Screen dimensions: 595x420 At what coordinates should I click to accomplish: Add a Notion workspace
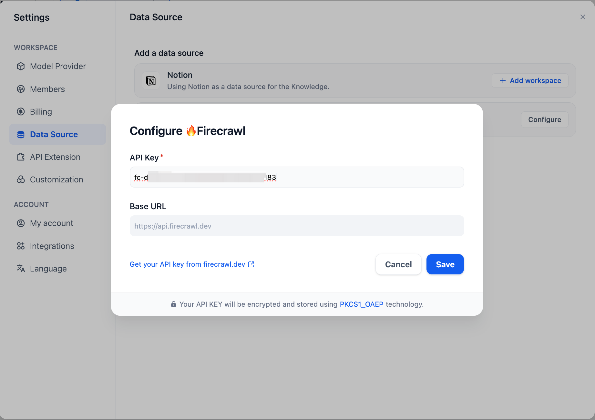(530, 80)
